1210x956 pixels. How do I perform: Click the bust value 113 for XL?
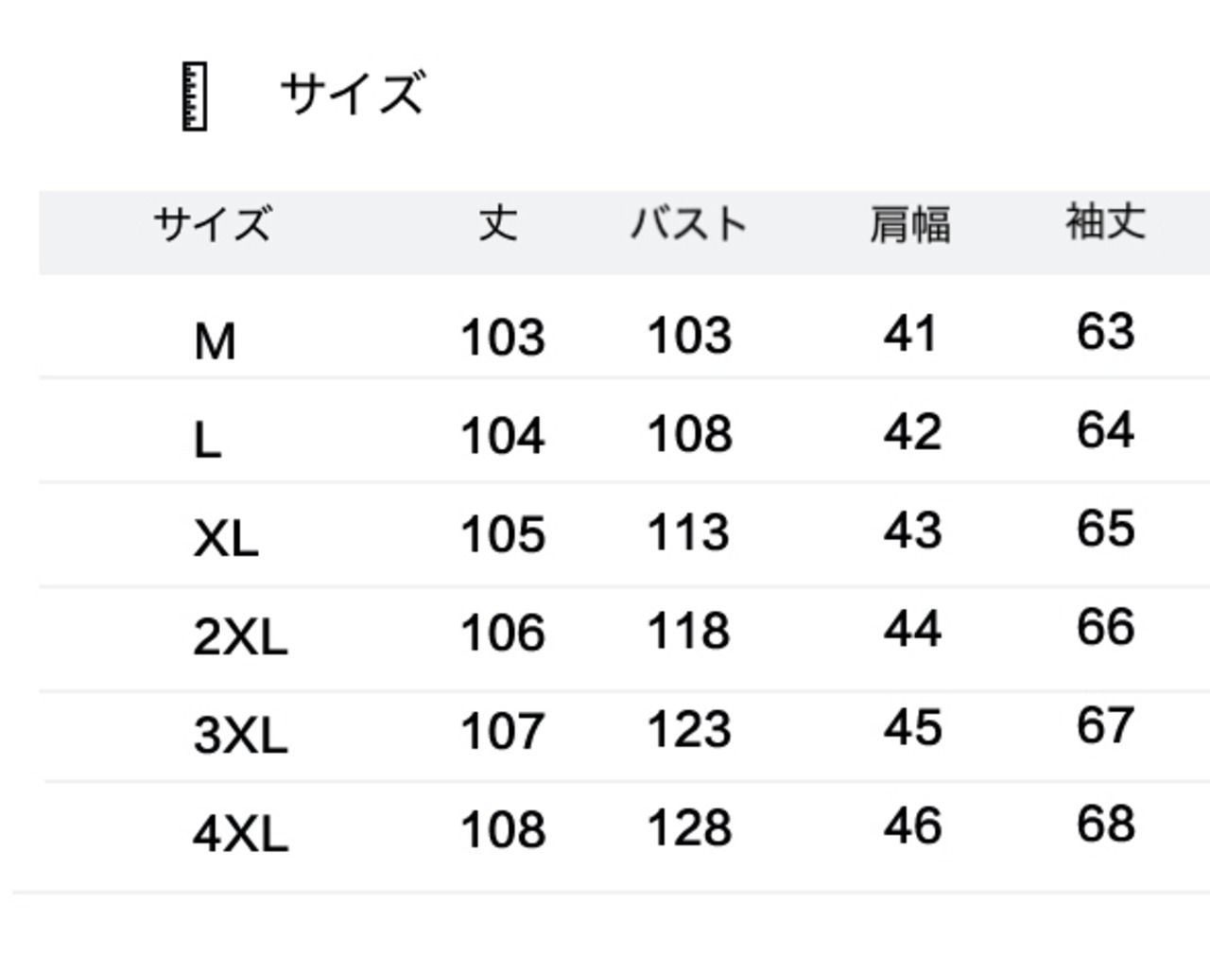688,531
